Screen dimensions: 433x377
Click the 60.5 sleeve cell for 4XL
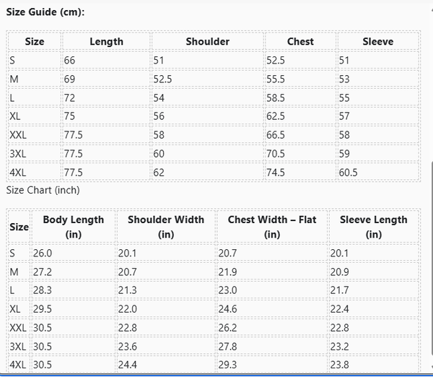(348, 173)
